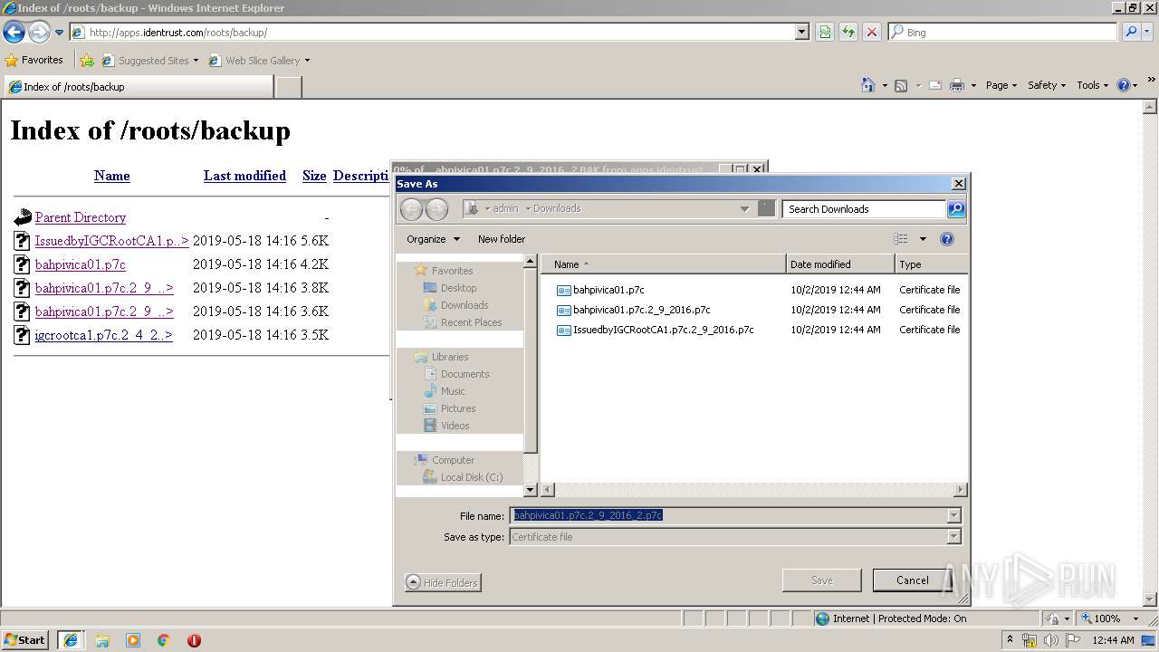1159x652 pixels.
Task: Select Recent Places in navigation pane
Action: (x=471, y=322)
